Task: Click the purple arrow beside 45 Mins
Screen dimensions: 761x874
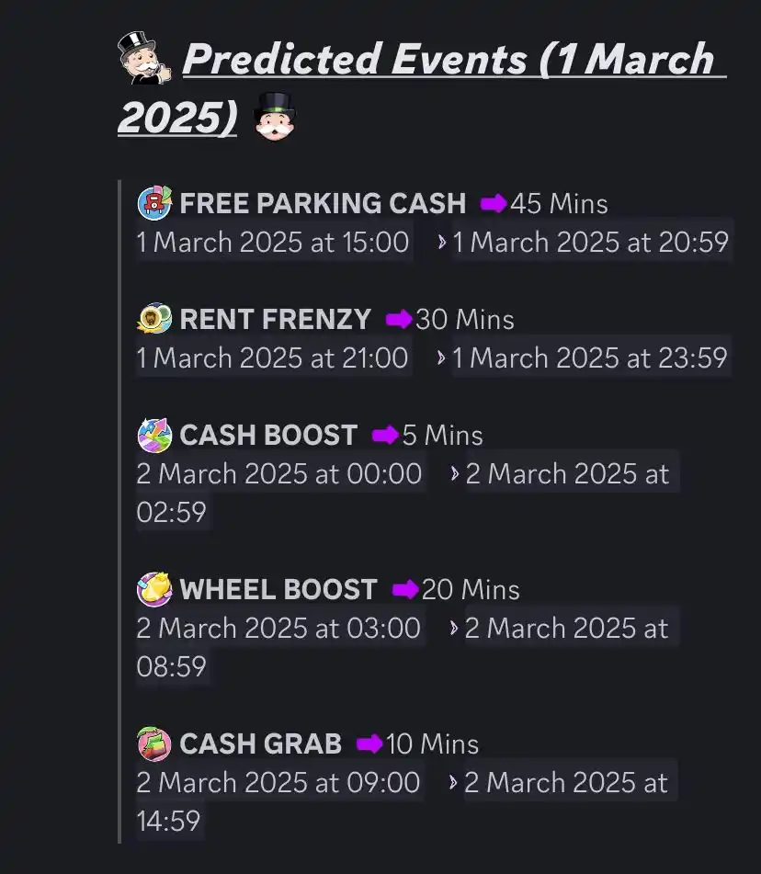Action: pos(494,203)
